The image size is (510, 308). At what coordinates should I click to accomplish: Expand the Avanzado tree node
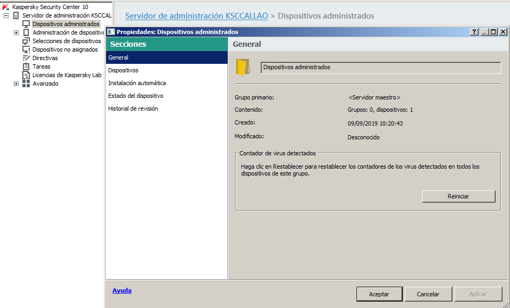tap(17, 84)
